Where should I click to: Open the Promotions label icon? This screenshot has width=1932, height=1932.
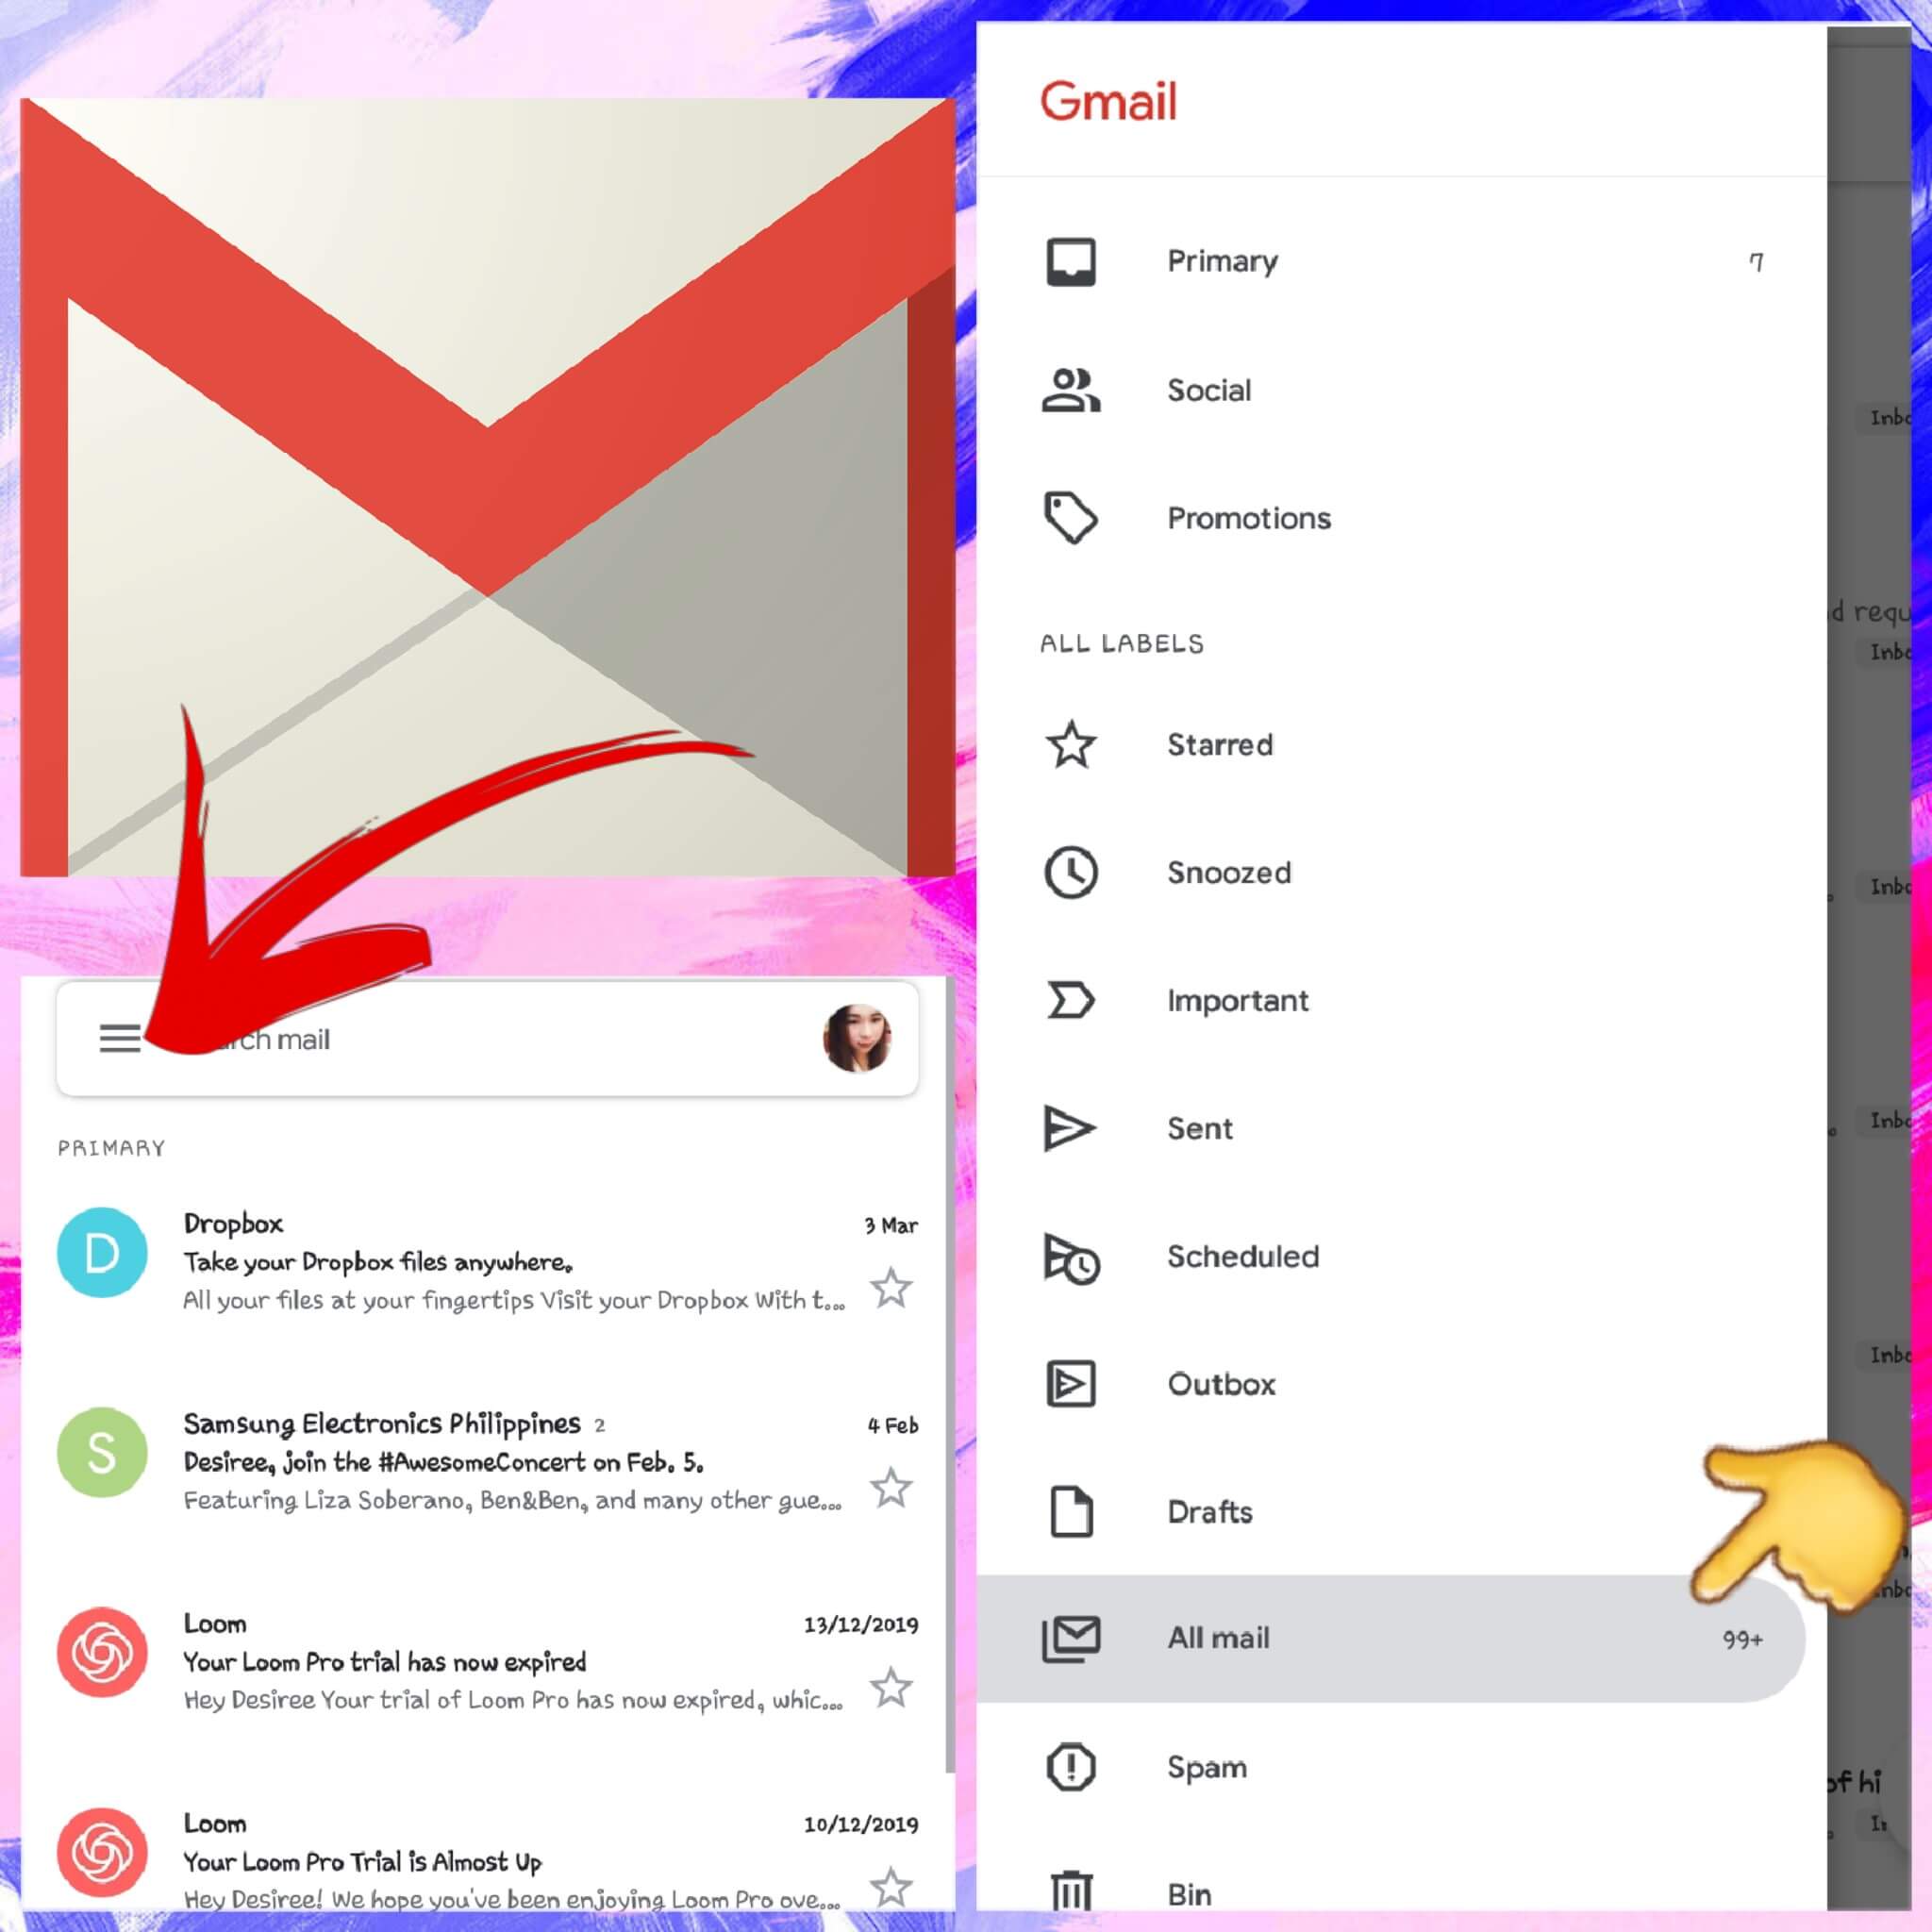point(1071,517)
